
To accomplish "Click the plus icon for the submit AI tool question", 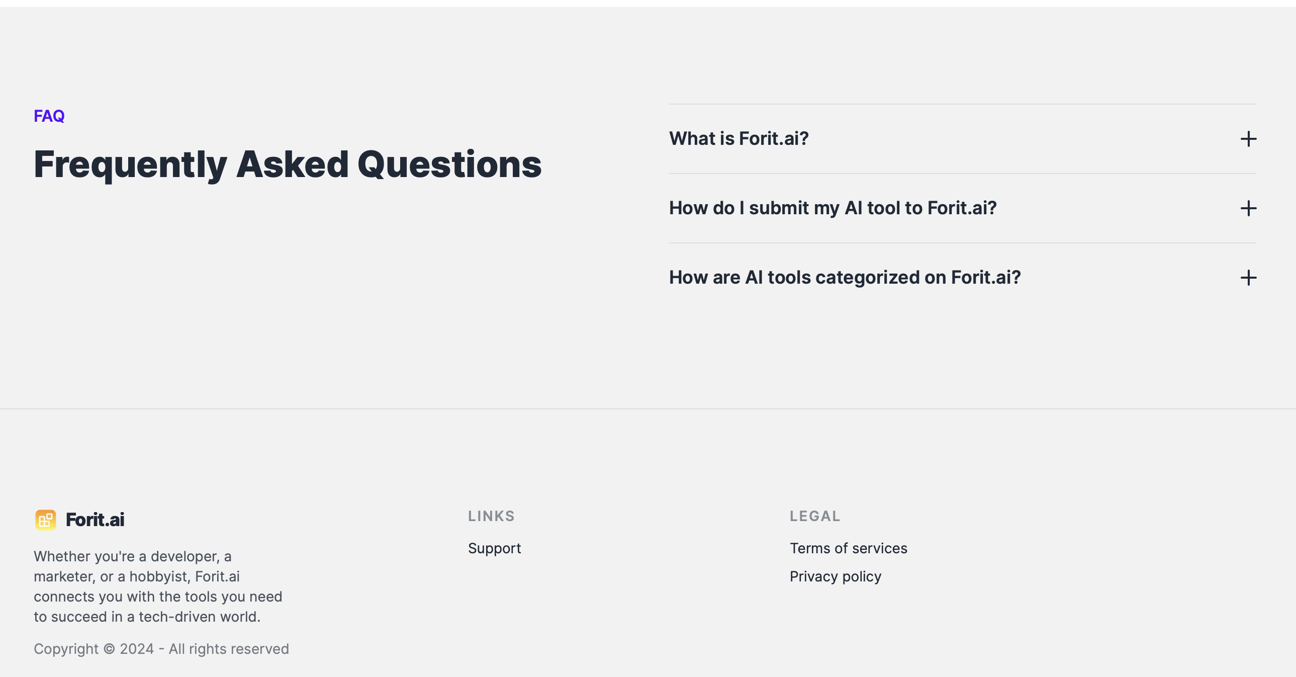I will pyautogui.click(x=1248, y=208).
